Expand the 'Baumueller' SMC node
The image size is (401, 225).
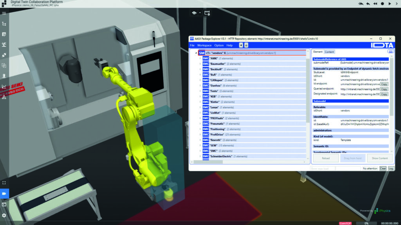point(200,64)
